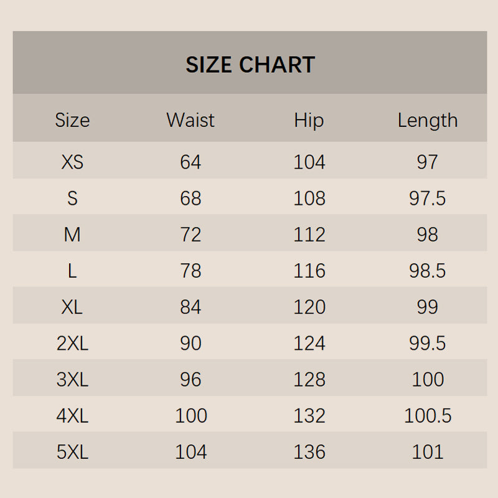The width and height of the screenshot is (498, 498).
Task: Select the Hip column header
Action: [x=309, y=120]
